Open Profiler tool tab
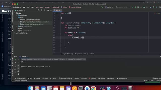Screen dimensions: 161x90 click(45, 78)
